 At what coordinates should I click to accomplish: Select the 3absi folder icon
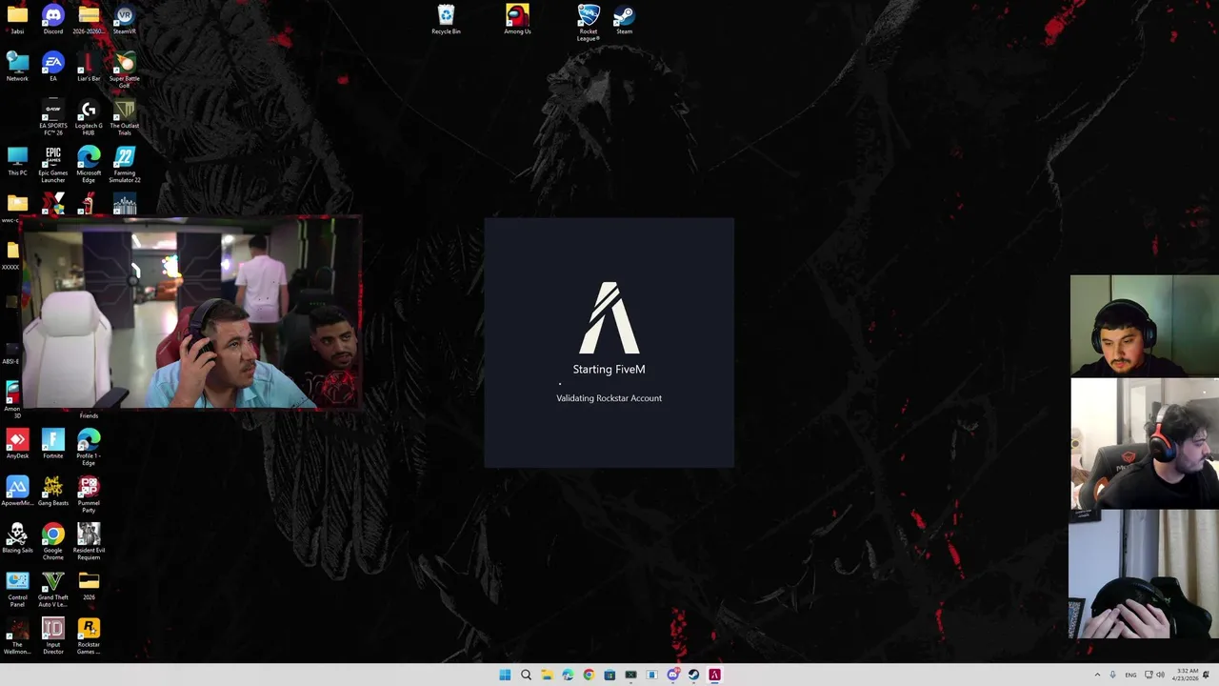[x=17, y=19]
